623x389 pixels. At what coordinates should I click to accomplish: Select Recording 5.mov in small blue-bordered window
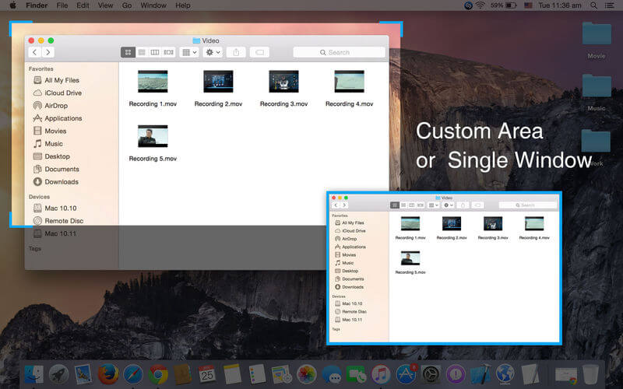coord(410,258)
